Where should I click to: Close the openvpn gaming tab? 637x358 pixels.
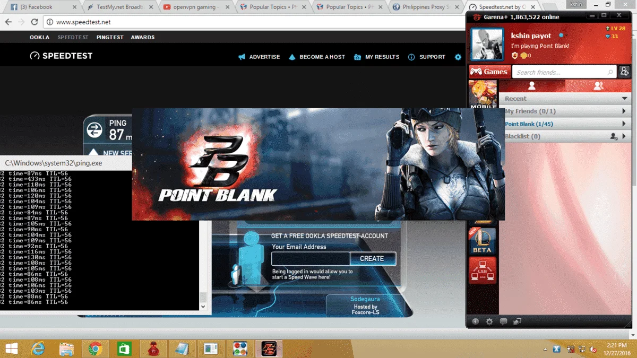point(227,7)
